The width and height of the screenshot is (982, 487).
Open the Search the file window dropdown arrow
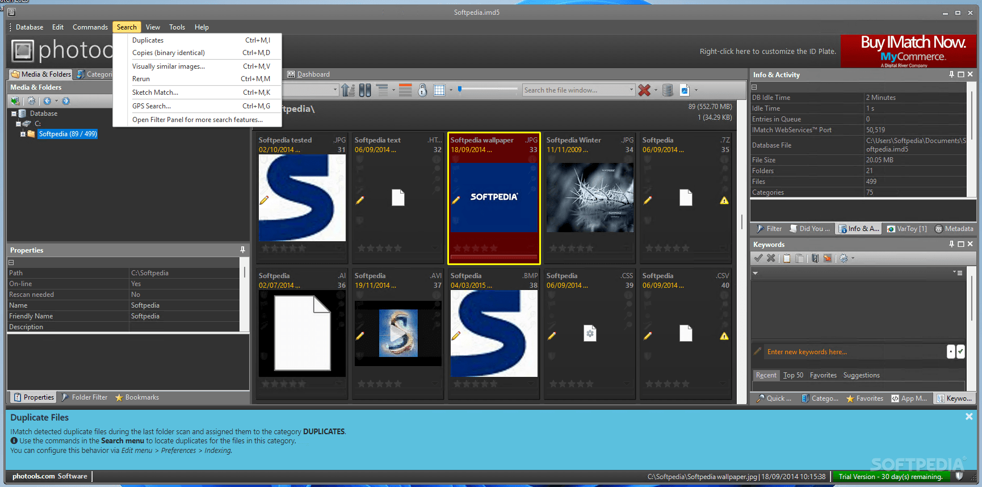pos(631,90)
